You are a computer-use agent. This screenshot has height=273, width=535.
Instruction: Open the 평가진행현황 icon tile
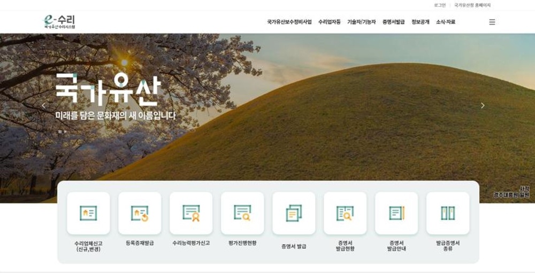coord(242,213)
